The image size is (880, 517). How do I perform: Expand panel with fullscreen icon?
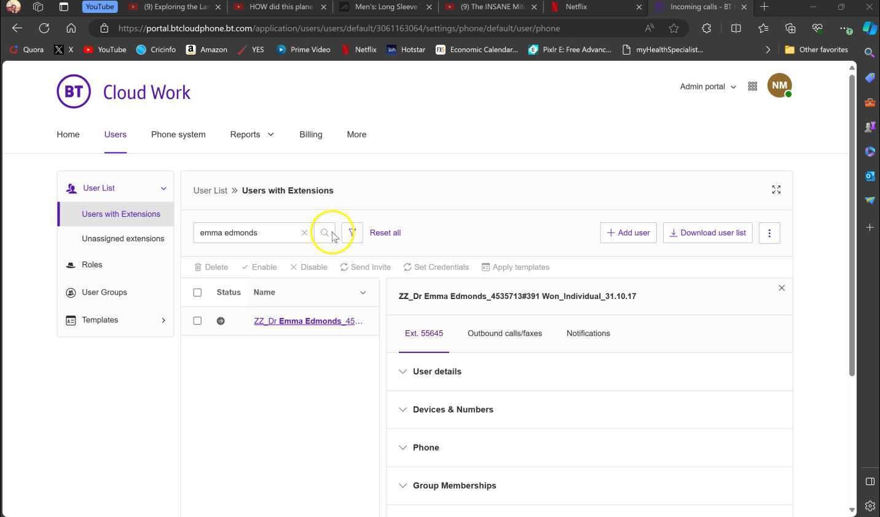click(776, 190)
